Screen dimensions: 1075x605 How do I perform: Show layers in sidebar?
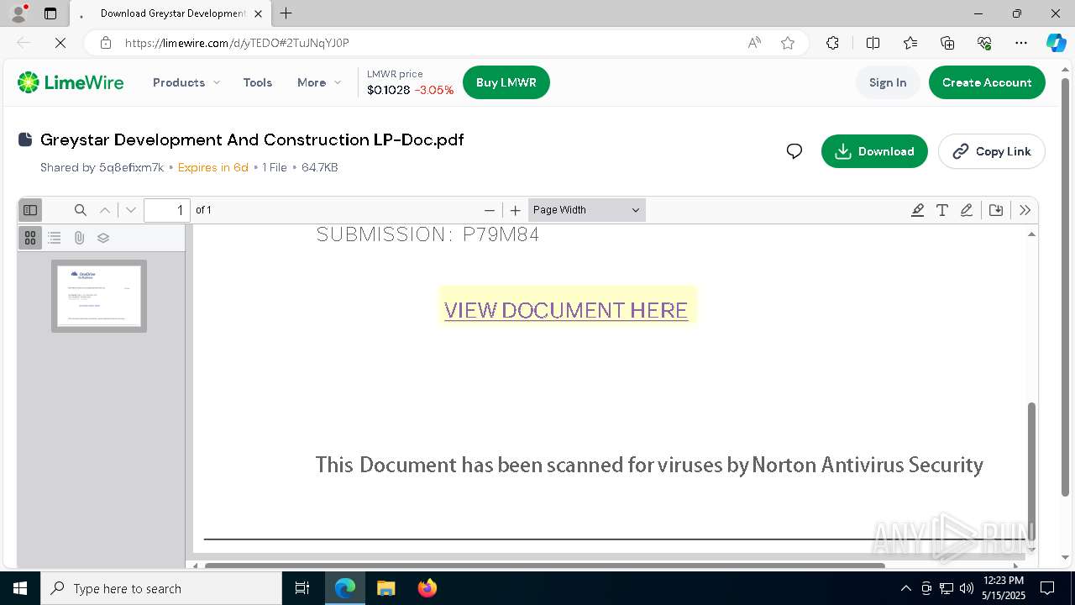[x=103, y=238]
